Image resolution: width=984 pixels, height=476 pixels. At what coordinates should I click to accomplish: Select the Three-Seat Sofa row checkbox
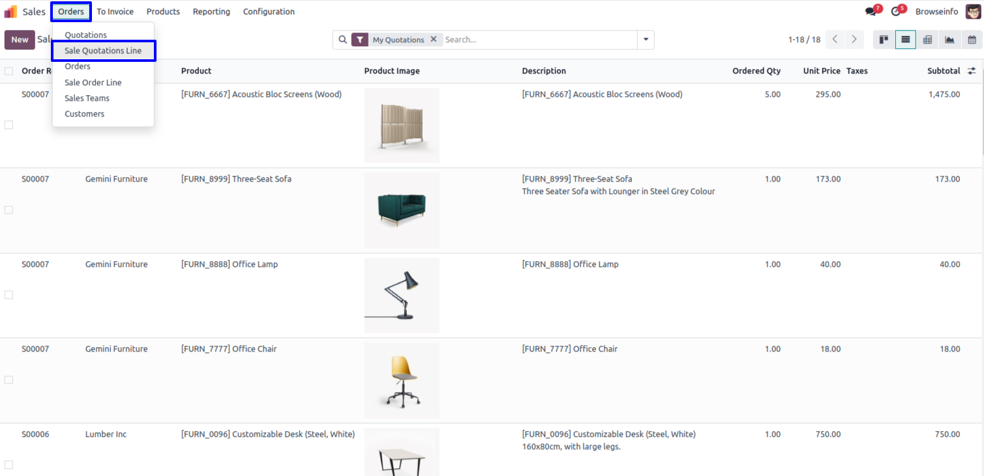[8, 210]
